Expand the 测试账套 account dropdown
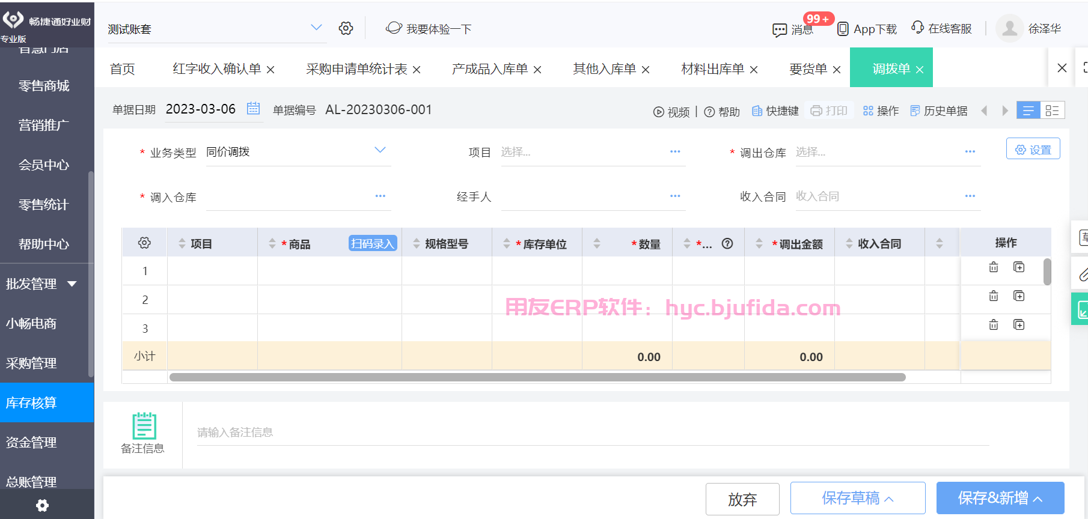The width and height of the screenshot is (1088, 519). pos(316,27)
